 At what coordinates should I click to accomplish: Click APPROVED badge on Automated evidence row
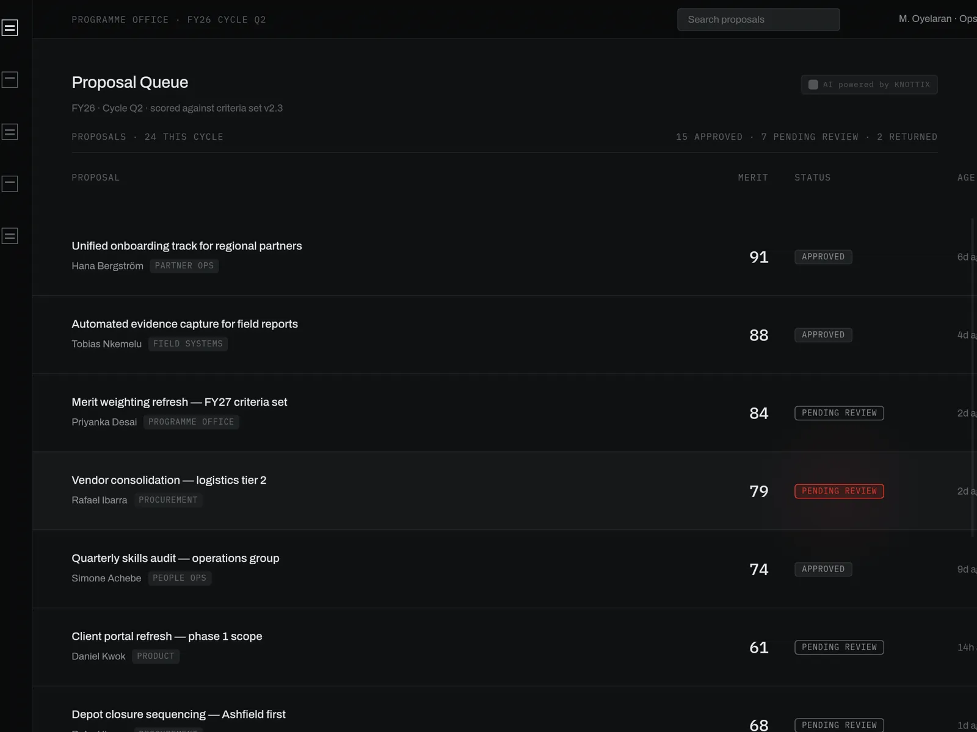823,335
